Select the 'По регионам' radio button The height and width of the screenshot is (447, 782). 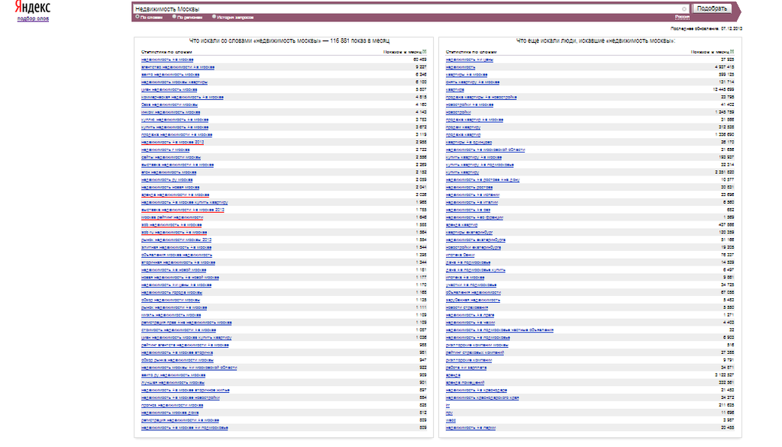point(174,17)
